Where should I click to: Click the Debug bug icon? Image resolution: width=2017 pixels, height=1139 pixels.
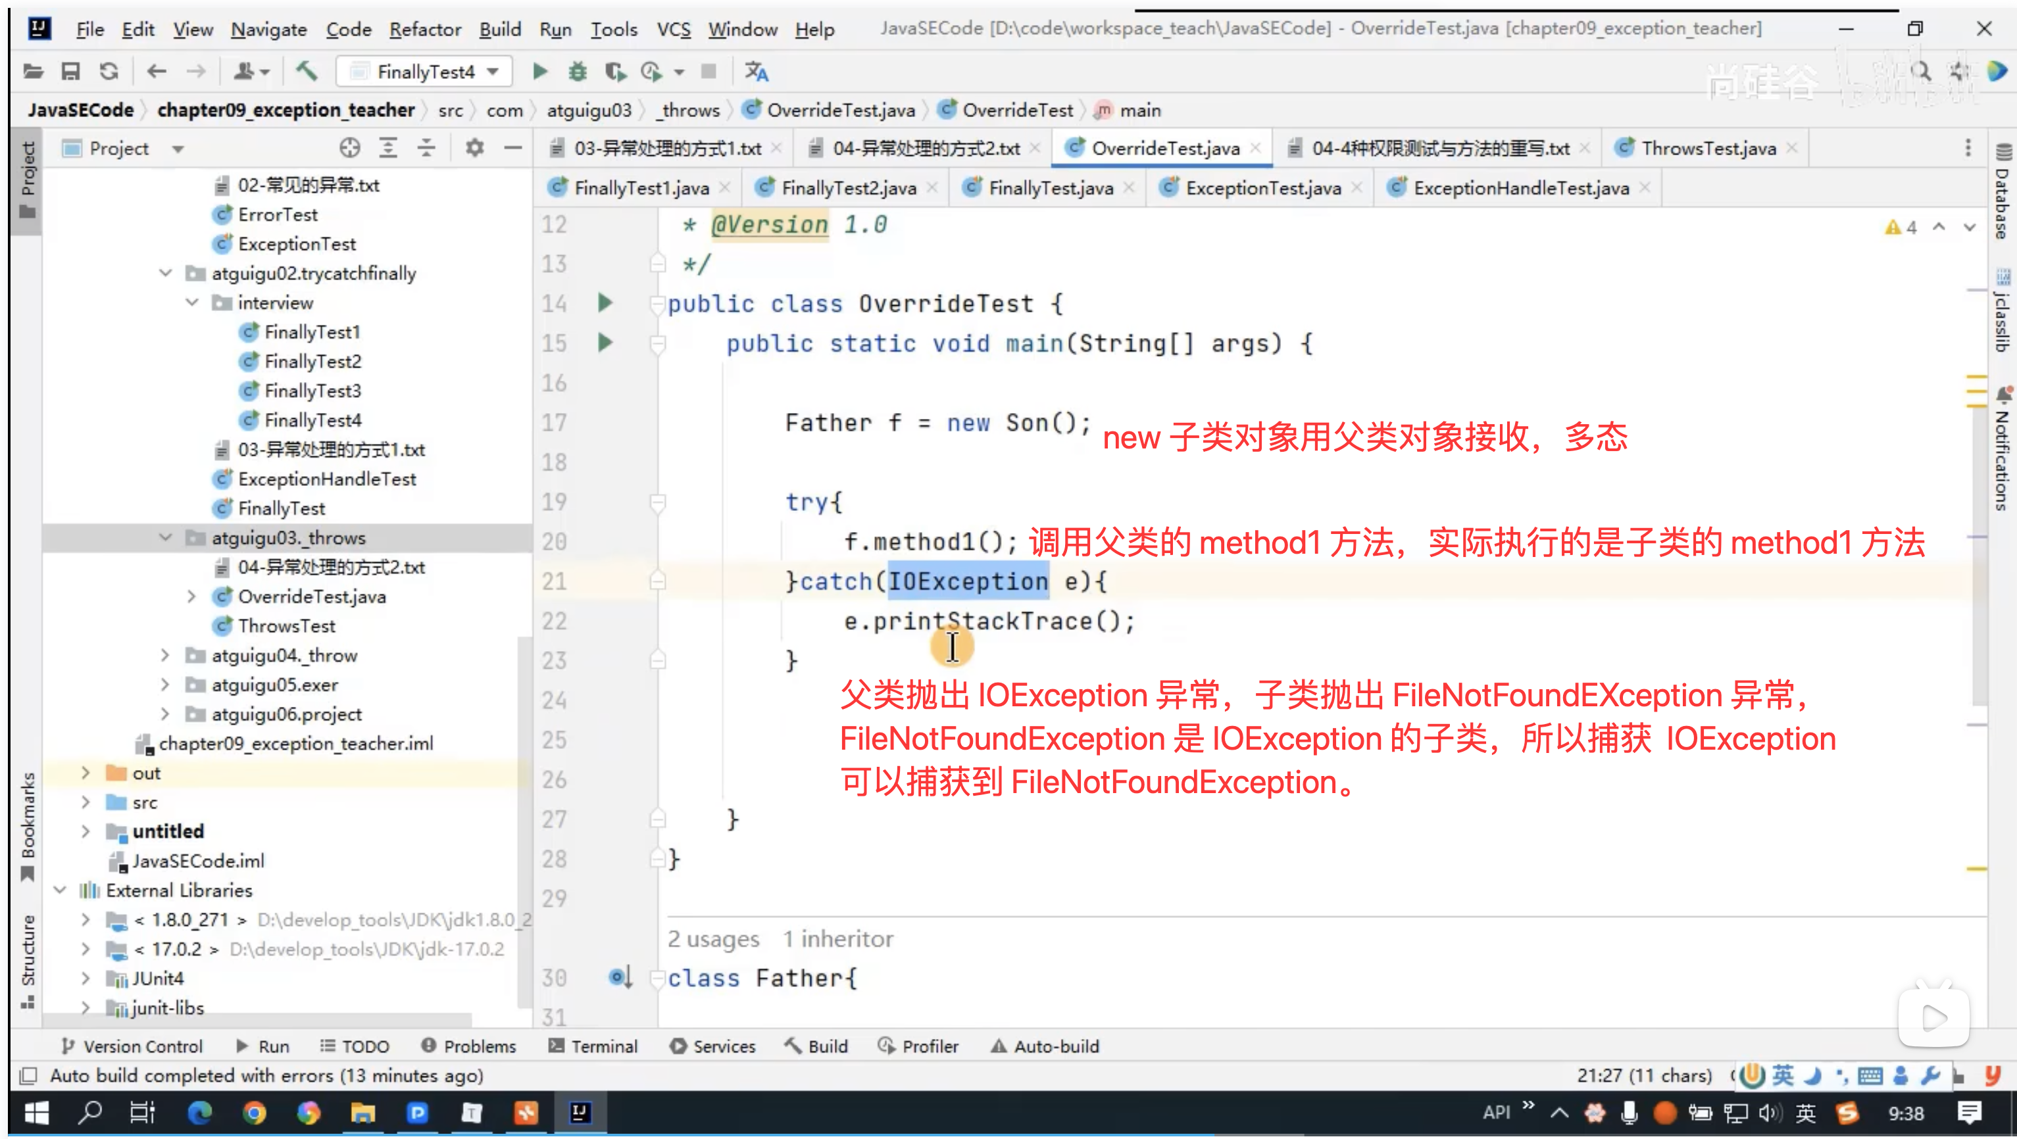[577, 72]
